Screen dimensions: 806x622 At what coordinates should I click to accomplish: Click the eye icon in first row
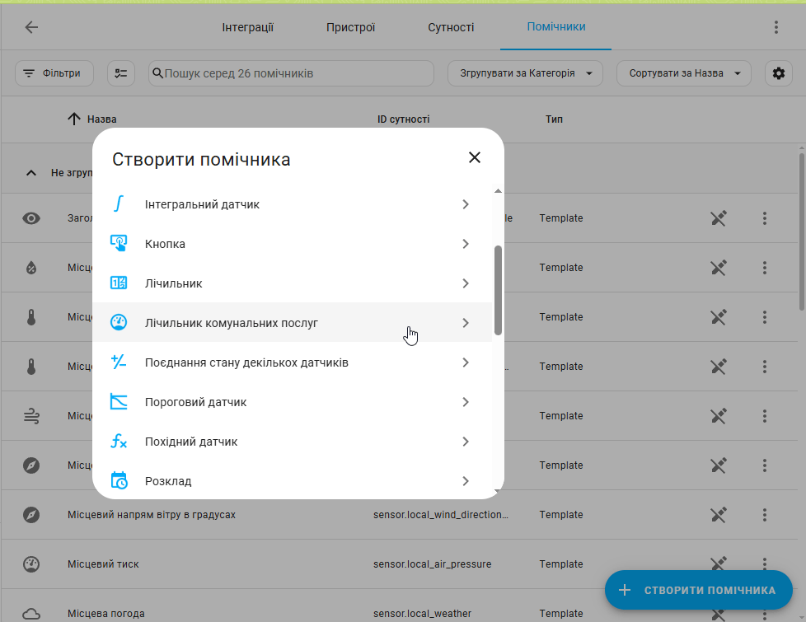(31, 218)
